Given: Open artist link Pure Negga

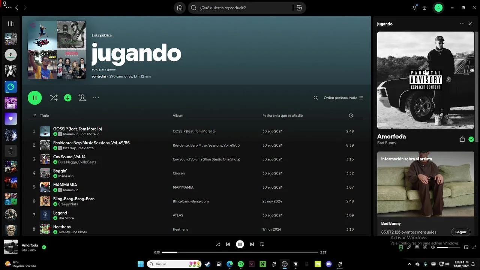Looking at the screenshot, I should point(67,162).
